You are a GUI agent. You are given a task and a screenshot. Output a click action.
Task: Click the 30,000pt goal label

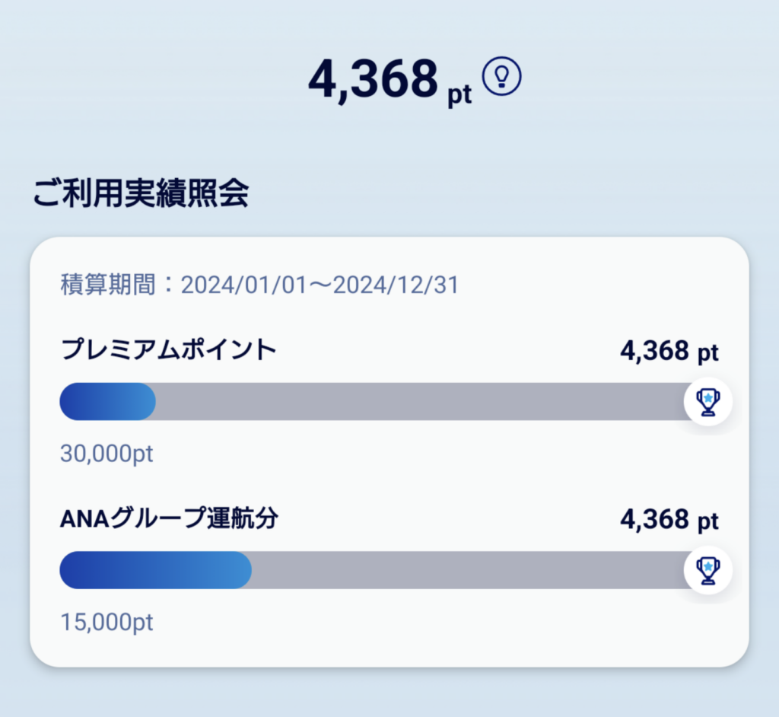(x=107, y=454)
